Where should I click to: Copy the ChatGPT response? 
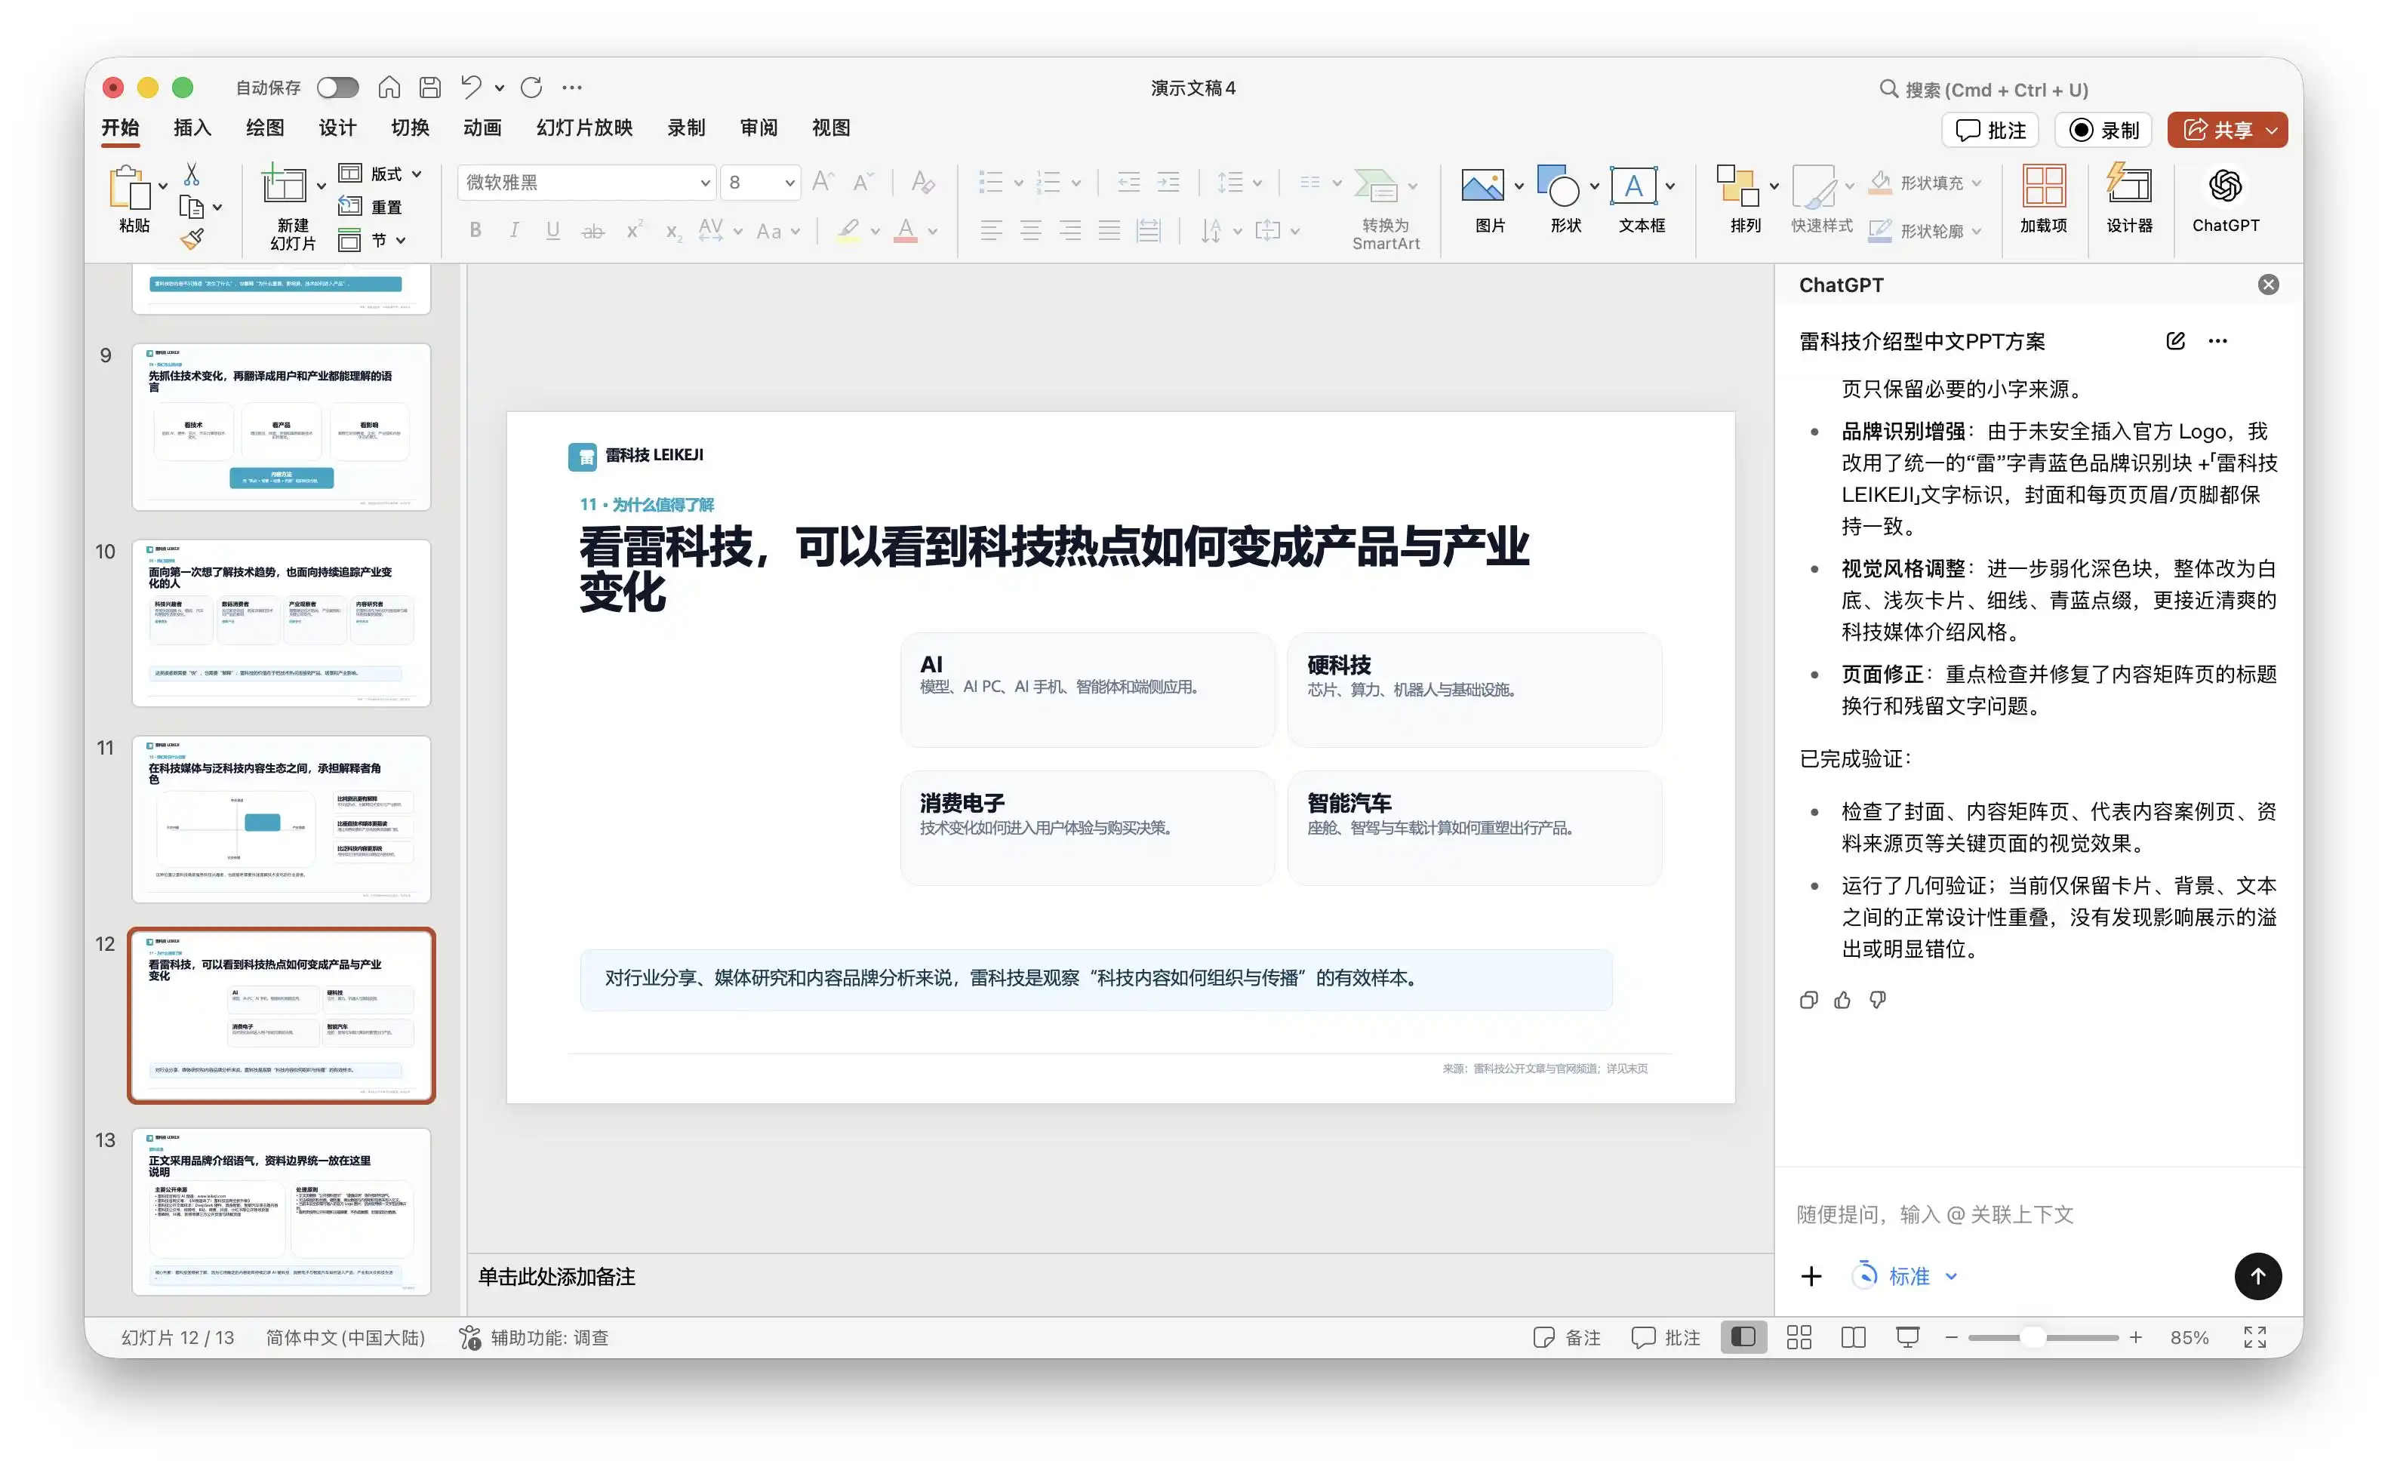coord(1808,999)
